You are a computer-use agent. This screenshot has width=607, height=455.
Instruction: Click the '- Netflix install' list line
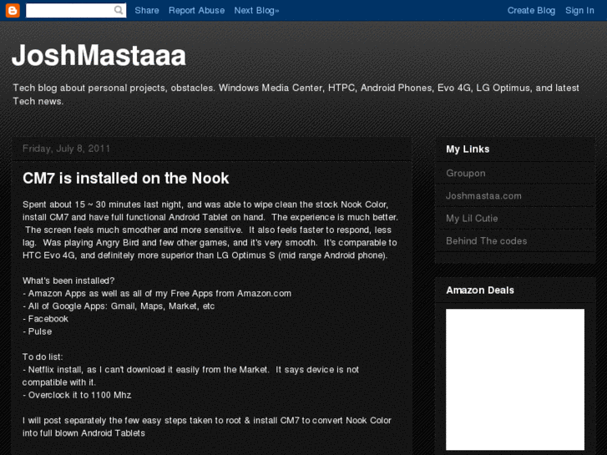click(190, 376)
